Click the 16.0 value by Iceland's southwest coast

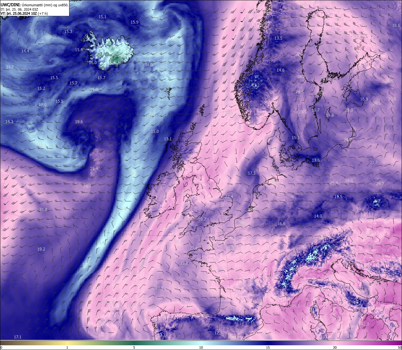[93, 62]
